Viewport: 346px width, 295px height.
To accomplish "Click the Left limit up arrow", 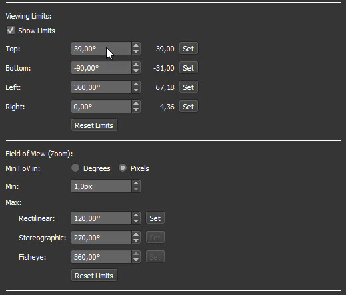I will tap(136, 84).
